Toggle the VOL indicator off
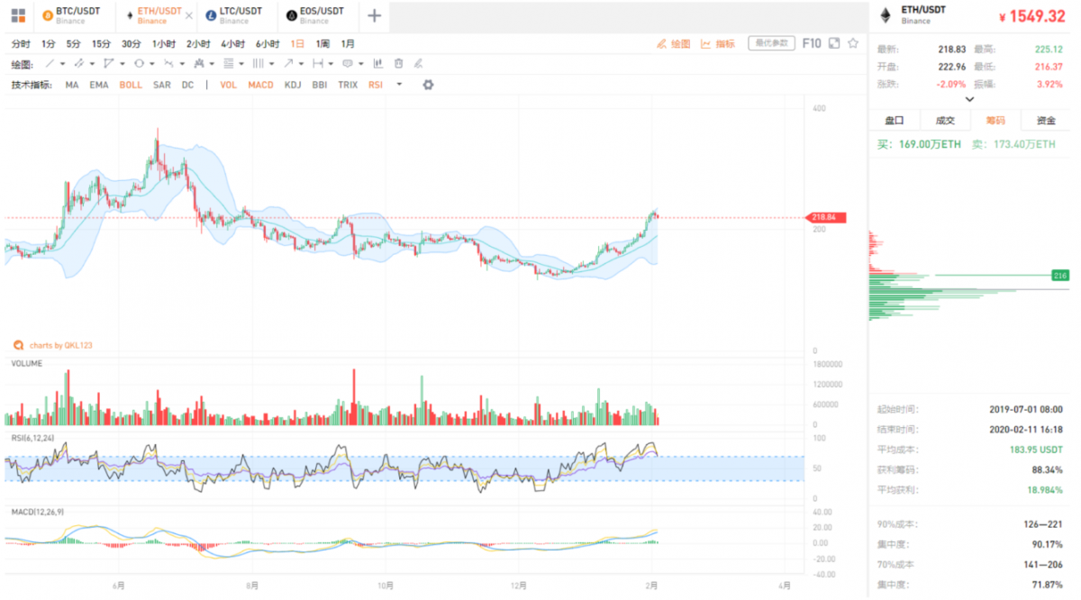This screenshot has height=600, width=1081. click(x=229, y=85)
